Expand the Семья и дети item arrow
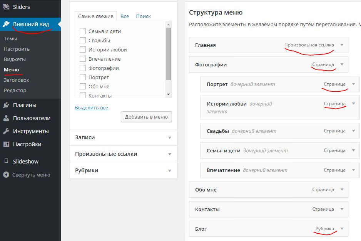The height and width of the screenshot is (241, 361). coord(353,150)
